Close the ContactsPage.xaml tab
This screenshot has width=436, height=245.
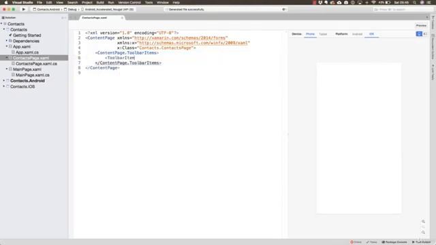[122, 18]
